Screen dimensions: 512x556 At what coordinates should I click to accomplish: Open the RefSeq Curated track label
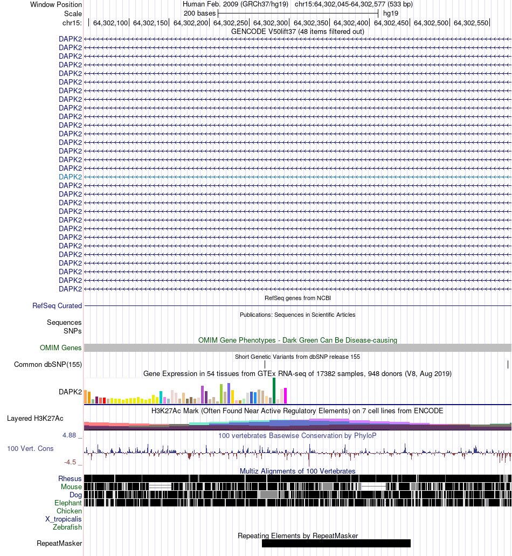pos(57,305)
